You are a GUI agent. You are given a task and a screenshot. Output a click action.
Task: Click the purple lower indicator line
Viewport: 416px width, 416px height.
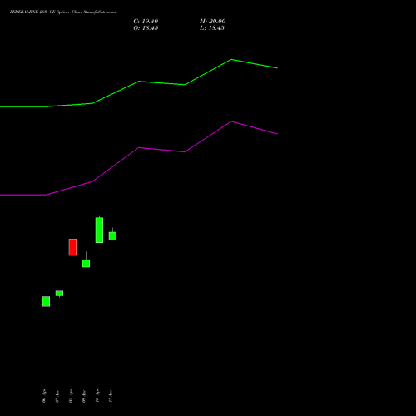pyautogui.click(x=139, y=148)
